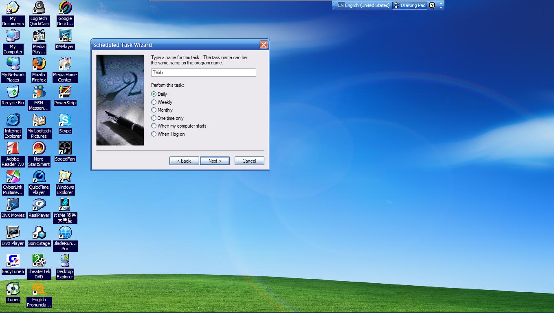This screenshot has width=554, height=313.
Task: Click the Next button in wizard
Action: tap(215, 161)
